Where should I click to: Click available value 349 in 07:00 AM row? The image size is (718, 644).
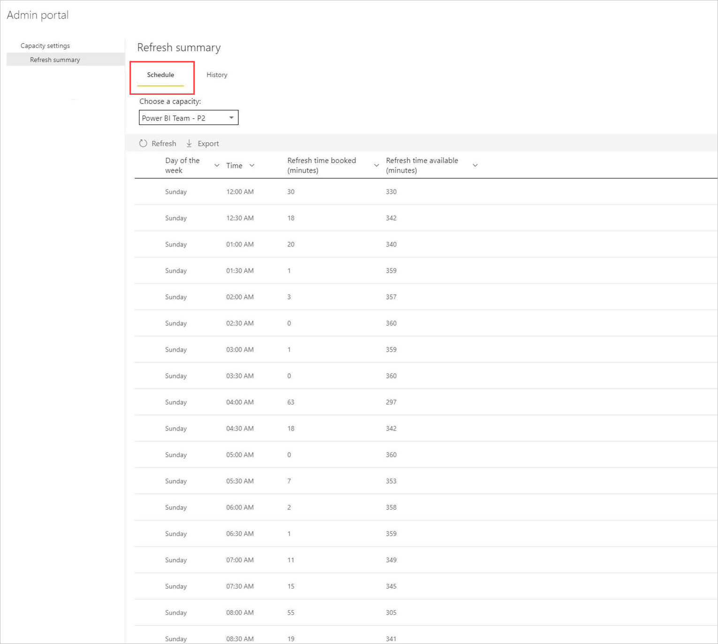(x=391, y=560)
